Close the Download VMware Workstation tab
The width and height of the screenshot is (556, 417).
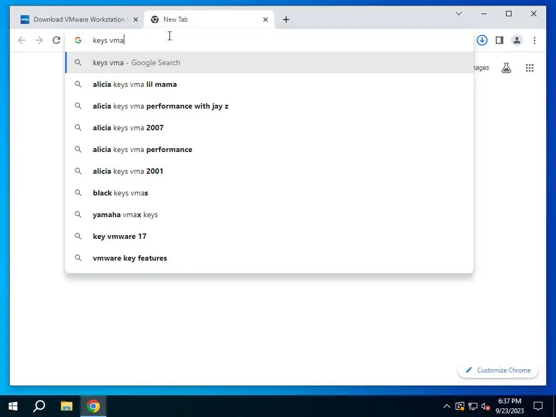coord(135,20)
